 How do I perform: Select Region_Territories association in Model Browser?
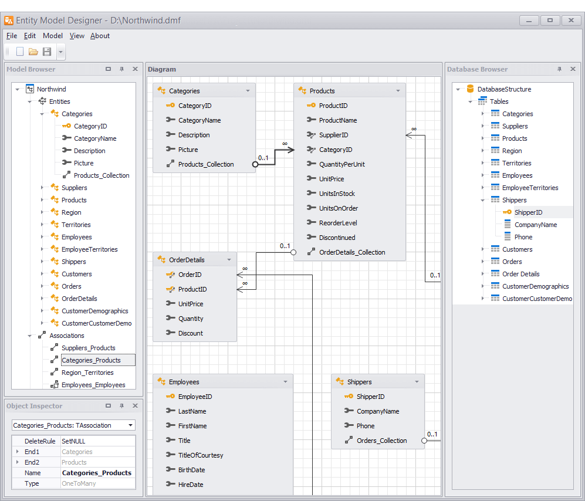(x=87, y=373)
